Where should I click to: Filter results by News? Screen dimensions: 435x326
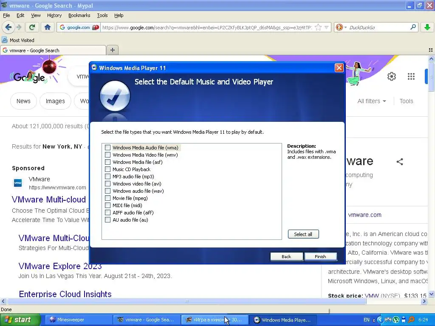click(x=23, y=101)
